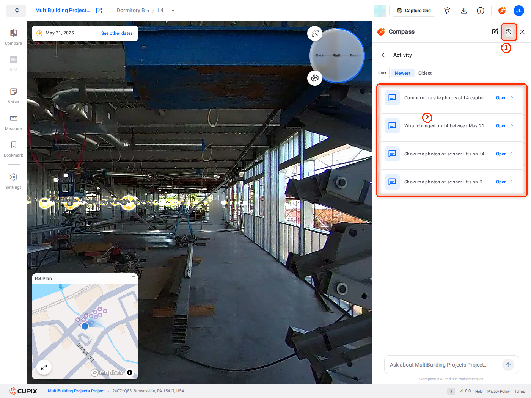Click the mapbox info icon

(x=130, y=373)
